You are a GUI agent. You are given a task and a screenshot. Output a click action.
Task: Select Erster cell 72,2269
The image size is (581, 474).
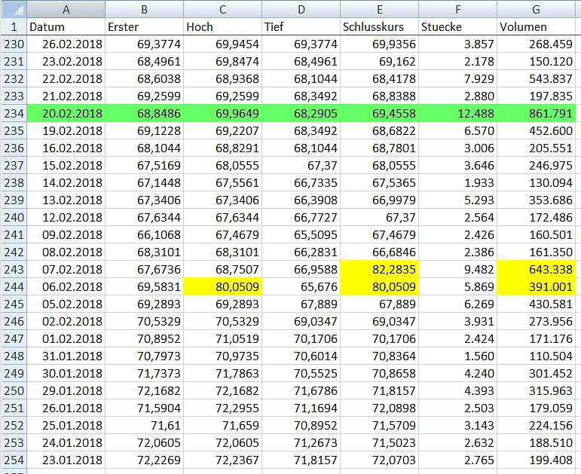coord(144,460)
